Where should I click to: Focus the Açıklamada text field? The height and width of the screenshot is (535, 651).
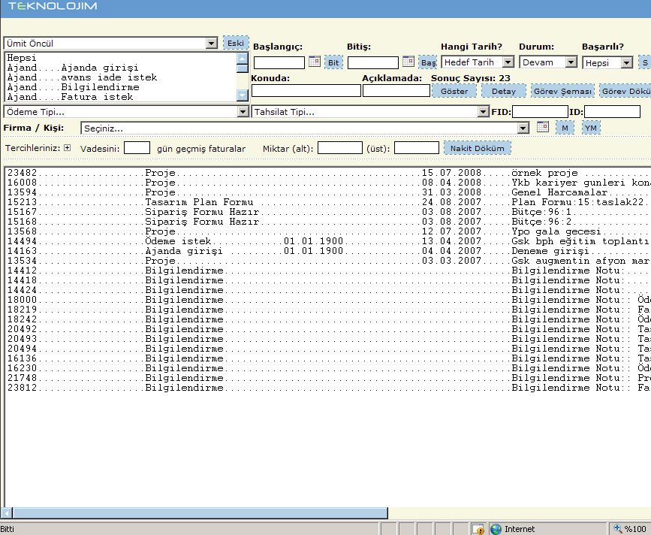click(396, 91)
